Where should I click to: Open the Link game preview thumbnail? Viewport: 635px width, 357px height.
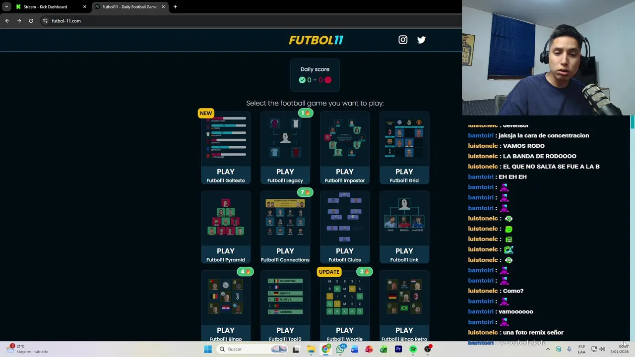(x=404, y=218)
